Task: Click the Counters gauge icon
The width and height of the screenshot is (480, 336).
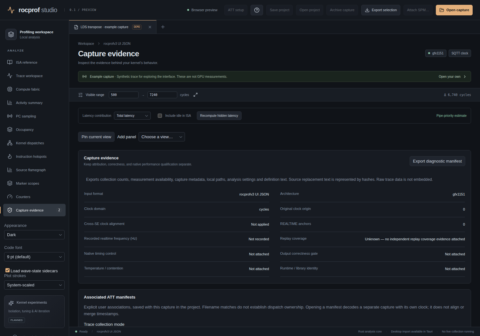Action: click(10, 197)
